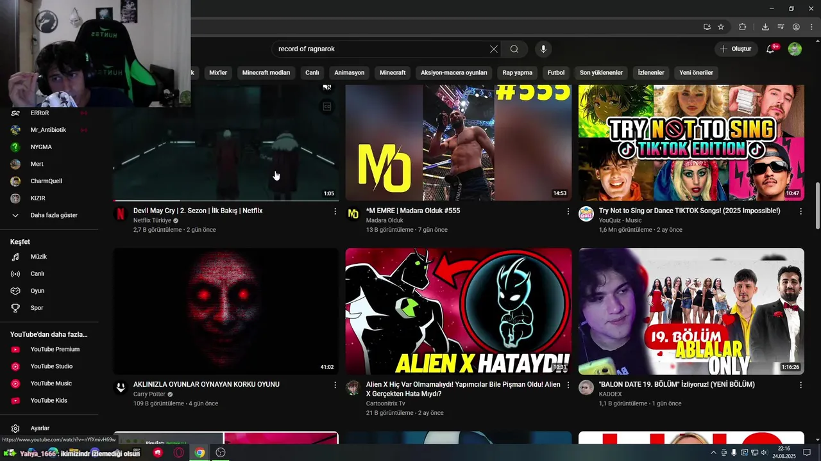Show hidden system tray icons chevron

click(713, 453)
